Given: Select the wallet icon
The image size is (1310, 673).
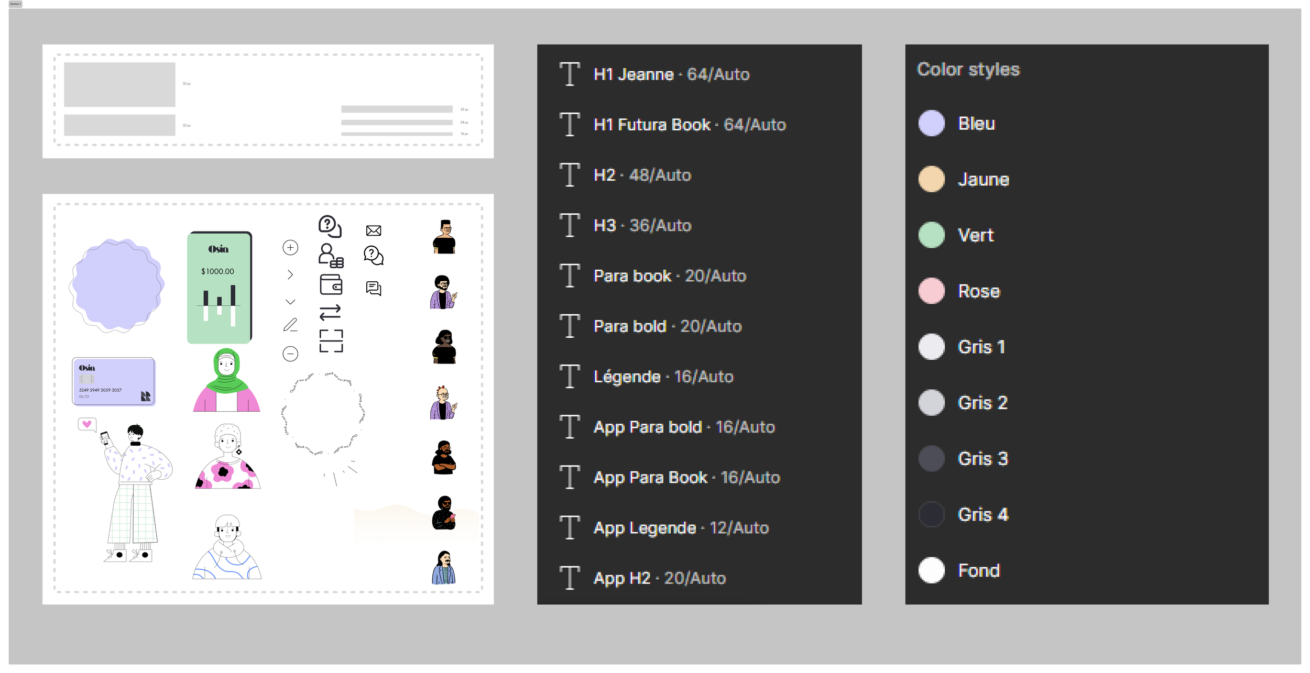Looking at the screenshot, I should pos(331,284).
